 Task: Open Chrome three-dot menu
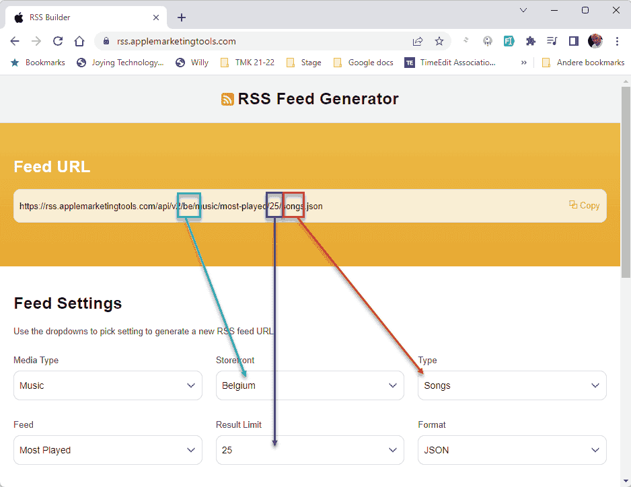point(617,41)
